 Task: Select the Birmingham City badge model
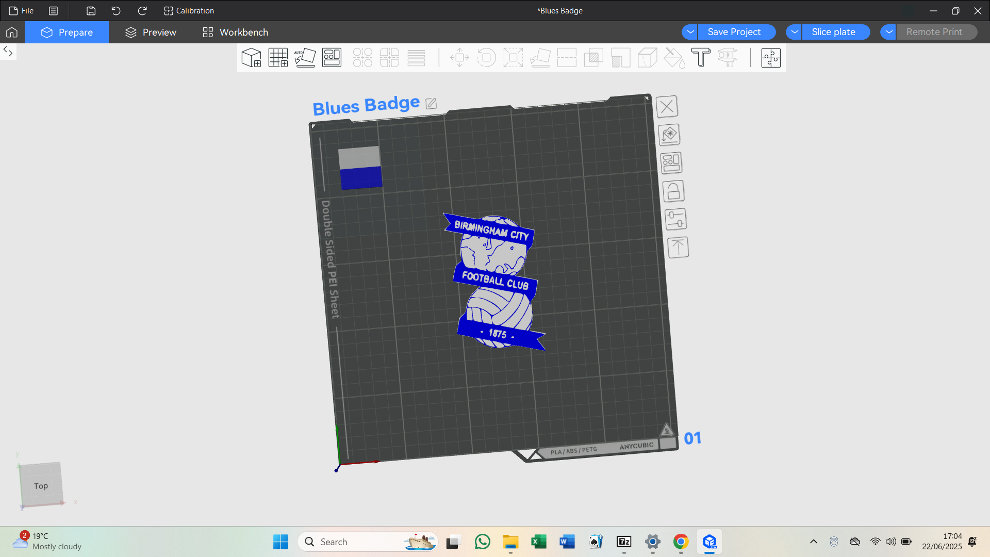click(x=495, y=282)
